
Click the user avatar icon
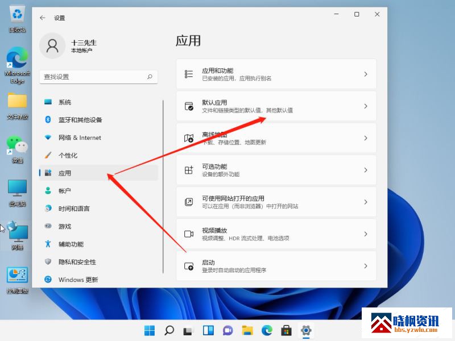tap(52, 46)
